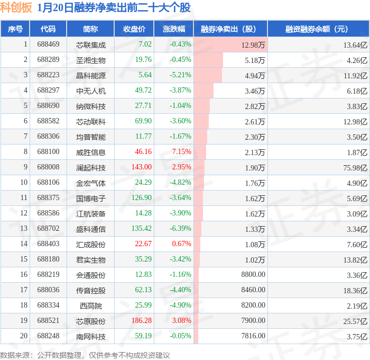This screenshot has width=370, height=360.
Task: Select stock name 国博电子
Action: click(90, 199)
